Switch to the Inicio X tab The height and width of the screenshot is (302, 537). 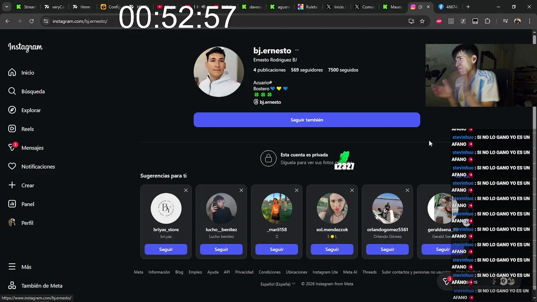pos(336,7)
